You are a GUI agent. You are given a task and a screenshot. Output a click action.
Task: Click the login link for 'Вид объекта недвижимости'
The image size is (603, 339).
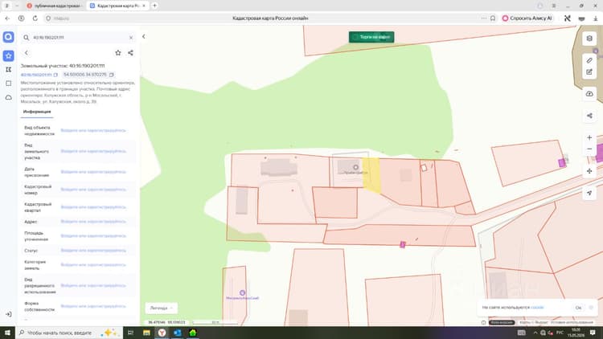click(x=93, y=131)
